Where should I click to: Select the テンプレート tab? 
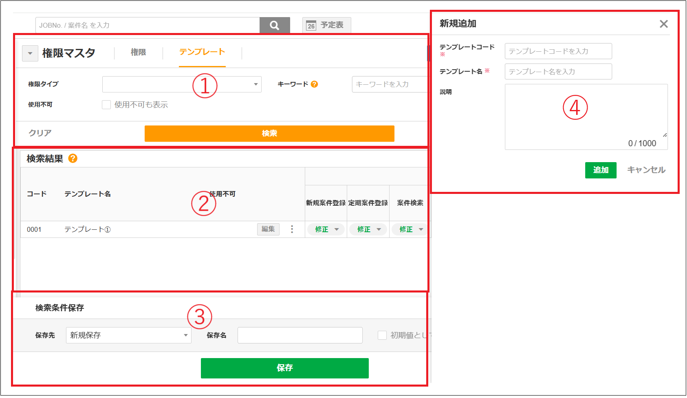click(x=202, y=52)
